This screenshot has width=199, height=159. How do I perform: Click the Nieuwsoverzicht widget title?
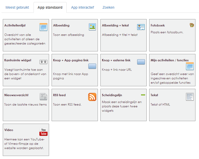point(16,95)
